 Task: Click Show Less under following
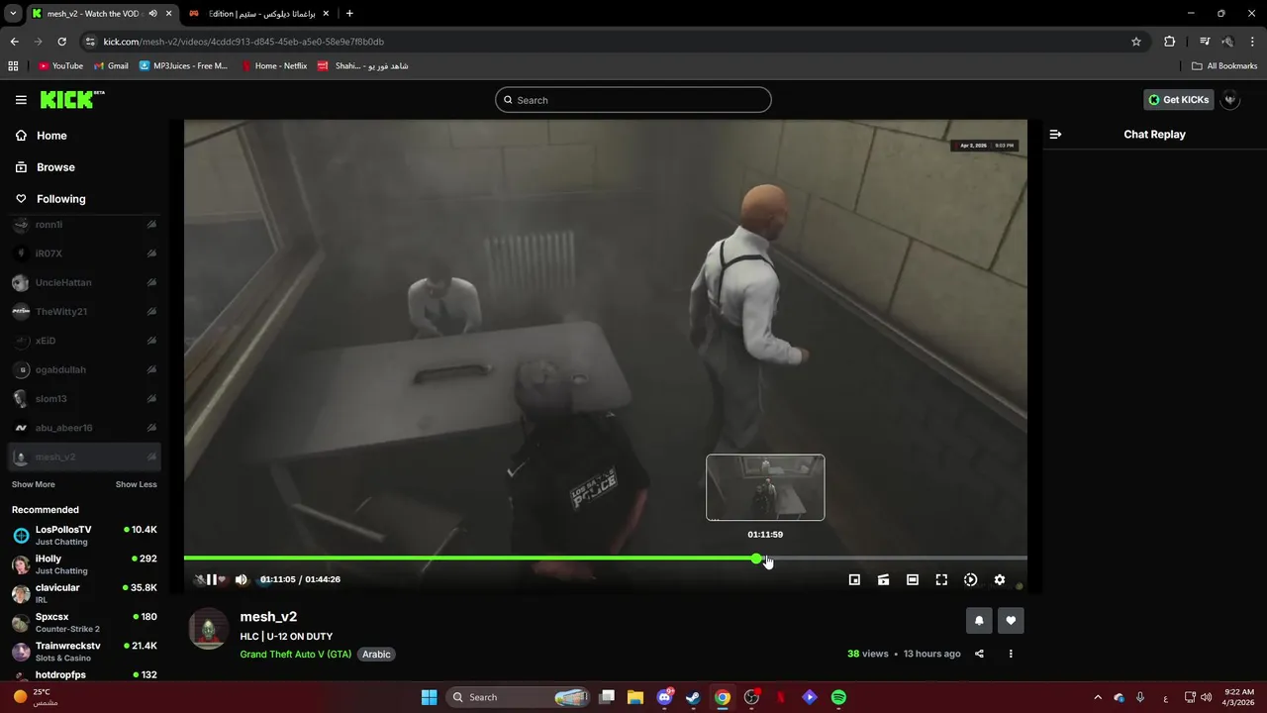[x=136, y=484]
